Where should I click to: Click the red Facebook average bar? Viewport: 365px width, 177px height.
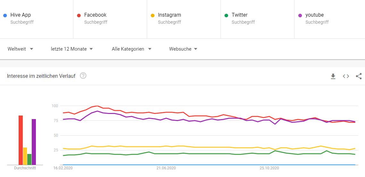coord(21,140)
